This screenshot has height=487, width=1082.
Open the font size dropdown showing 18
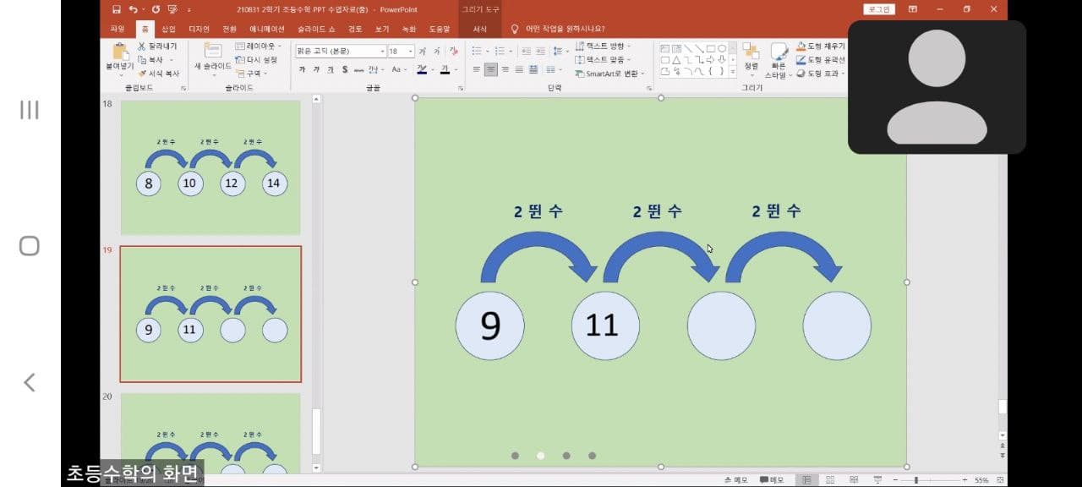[x=411, y=52]
